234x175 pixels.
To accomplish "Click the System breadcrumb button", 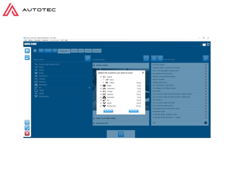I will [74, 51].
